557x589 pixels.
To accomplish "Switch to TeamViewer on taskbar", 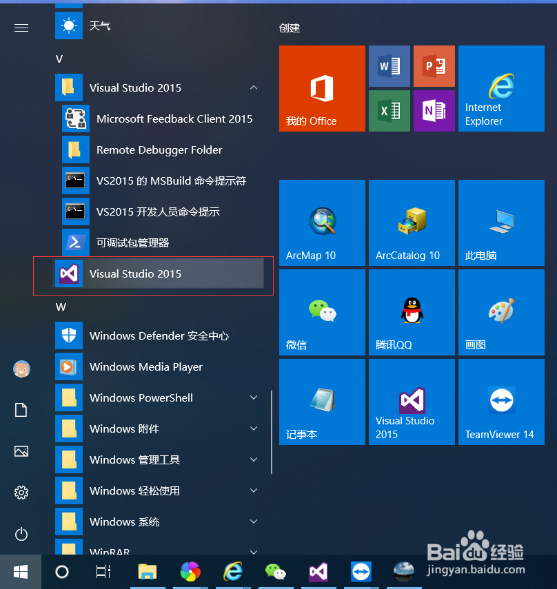I will pyautogui.click(x=361, y=572).
